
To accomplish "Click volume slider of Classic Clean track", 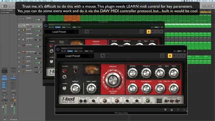I will click(38, 40).
